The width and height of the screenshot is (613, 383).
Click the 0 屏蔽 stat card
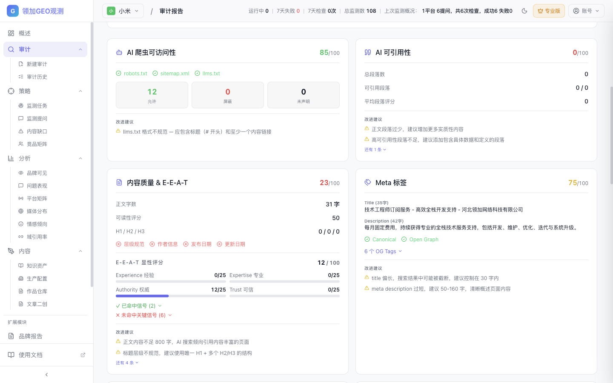pos(228,95)
